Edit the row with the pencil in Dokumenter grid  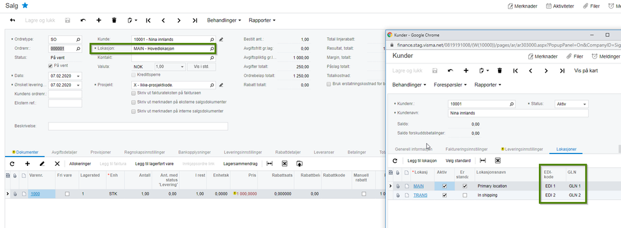[x=42, y=163]
